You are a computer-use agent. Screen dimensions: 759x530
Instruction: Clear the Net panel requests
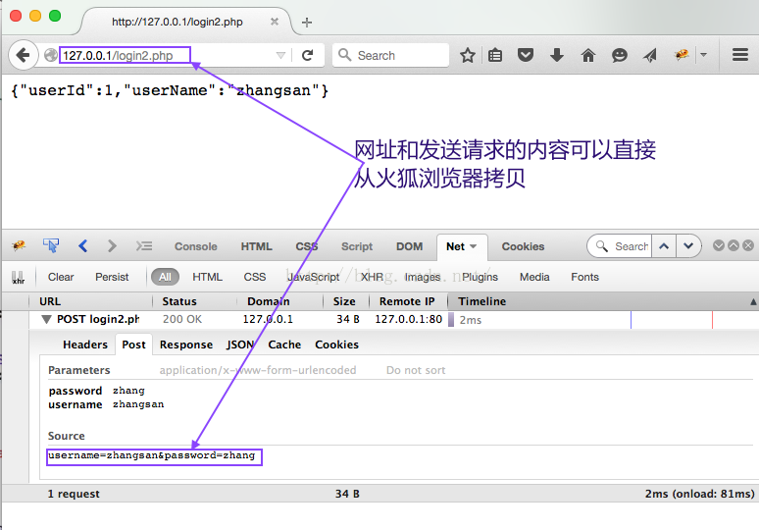coord(61,277)
